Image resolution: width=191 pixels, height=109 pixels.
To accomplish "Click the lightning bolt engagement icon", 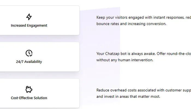I will tap(29, 17).
